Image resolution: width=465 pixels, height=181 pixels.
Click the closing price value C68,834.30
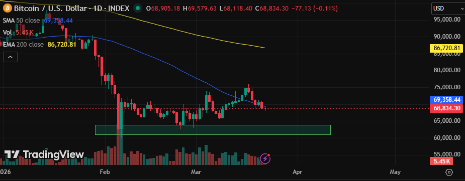(272, 9)
